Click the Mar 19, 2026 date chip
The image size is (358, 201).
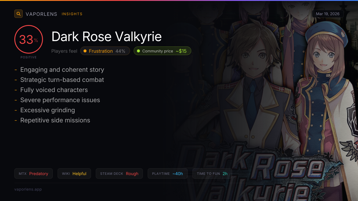(x=328, y=14)
